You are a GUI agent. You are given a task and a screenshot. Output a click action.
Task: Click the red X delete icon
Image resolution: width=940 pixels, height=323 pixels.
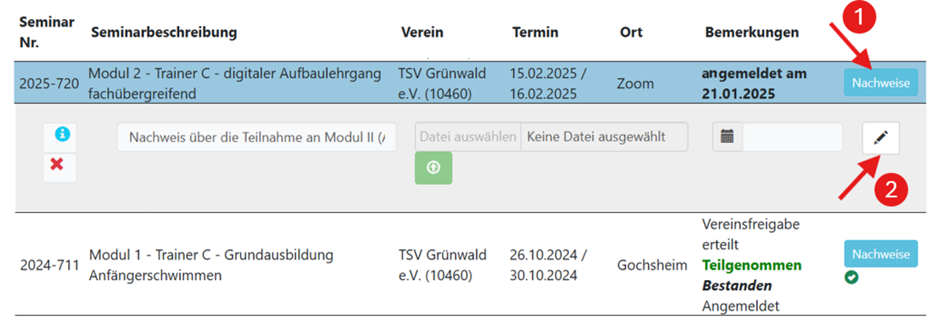point(58,166)
